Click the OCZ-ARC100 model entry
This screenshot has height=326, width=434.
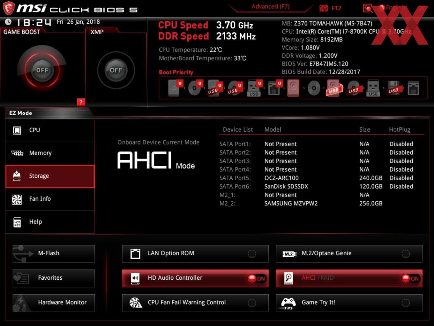click(281, 178)
